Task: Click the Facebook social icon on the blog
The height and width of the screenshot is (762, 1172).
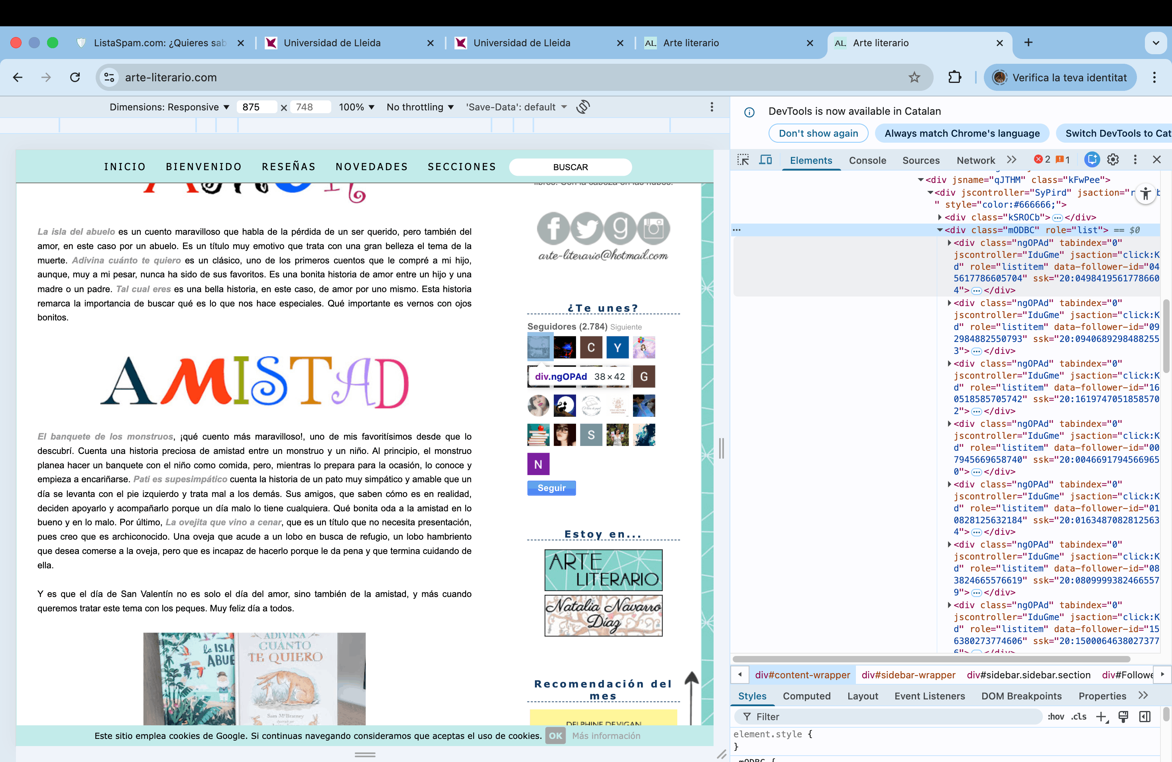Action: click(553, 228)
